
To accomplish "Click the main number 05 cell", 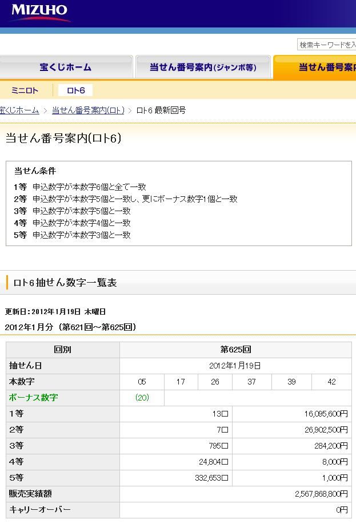I will pos(142,382).
